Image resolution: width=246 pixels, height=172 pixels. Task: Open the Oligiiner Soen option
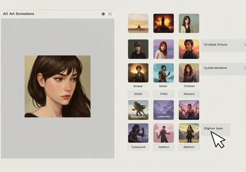[x=215, y=129]
